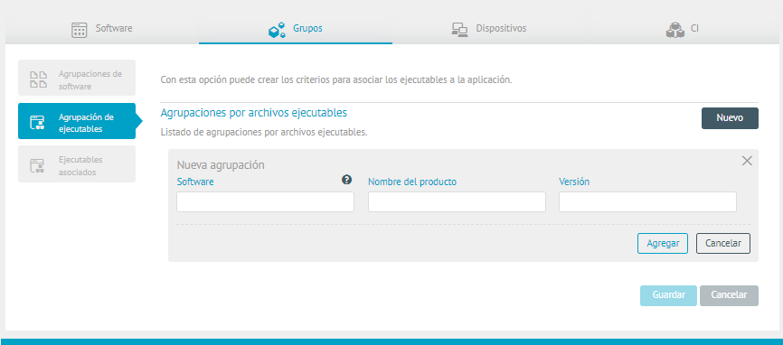The image size is (783, 345).
Task: Focus the Software input field
Action: pos(265,202)
